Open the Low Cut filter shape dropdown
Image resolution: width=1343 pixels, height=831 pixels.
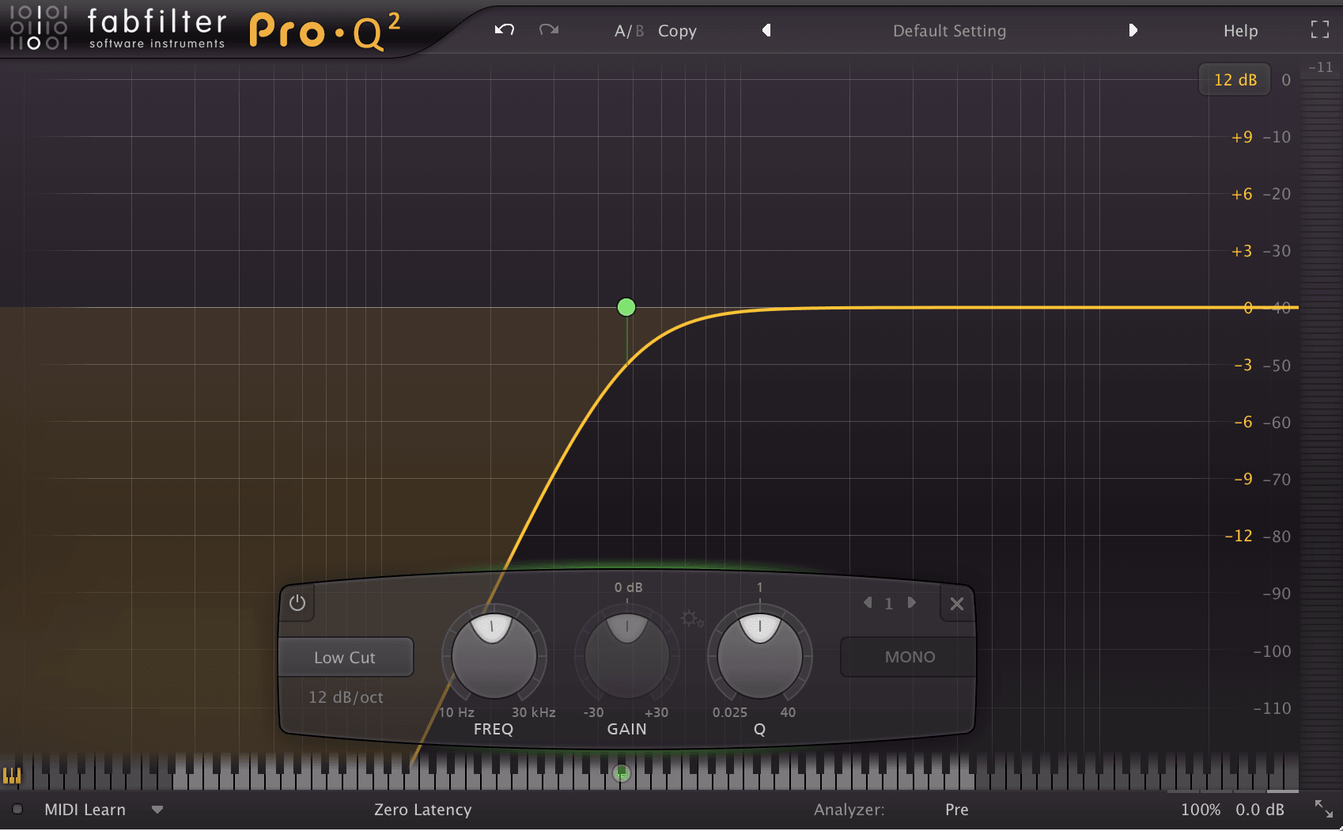[346, 658]
